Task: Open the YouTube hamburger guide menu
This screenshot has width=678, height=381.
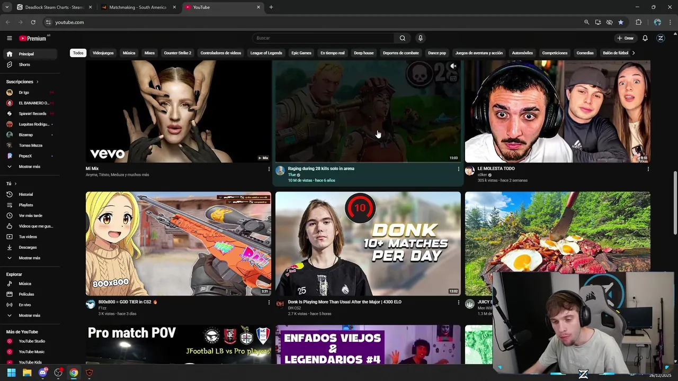Action: 9,38
